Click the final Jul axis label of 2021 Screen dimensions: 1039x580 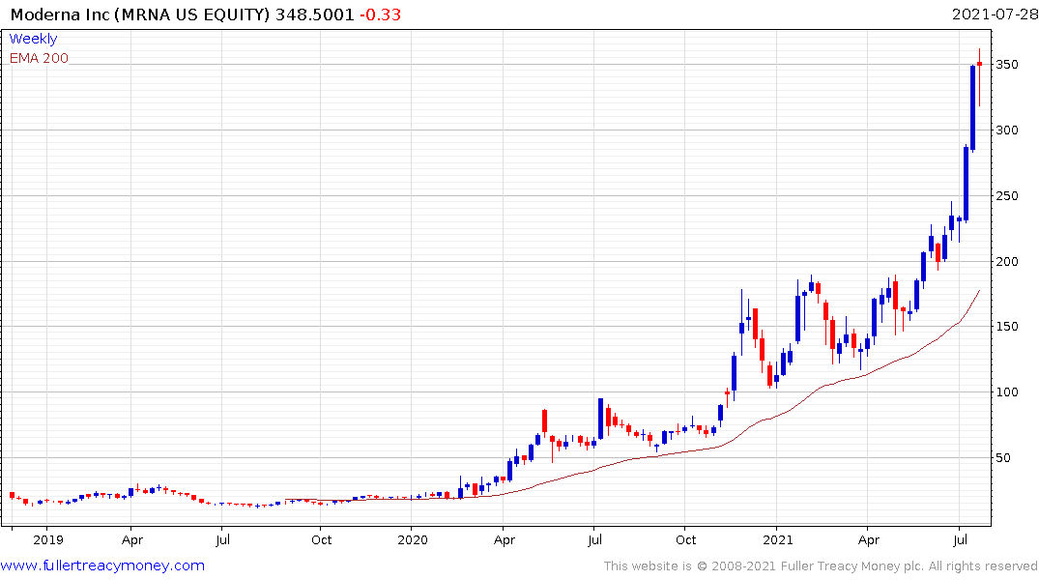tap(960, 539)
